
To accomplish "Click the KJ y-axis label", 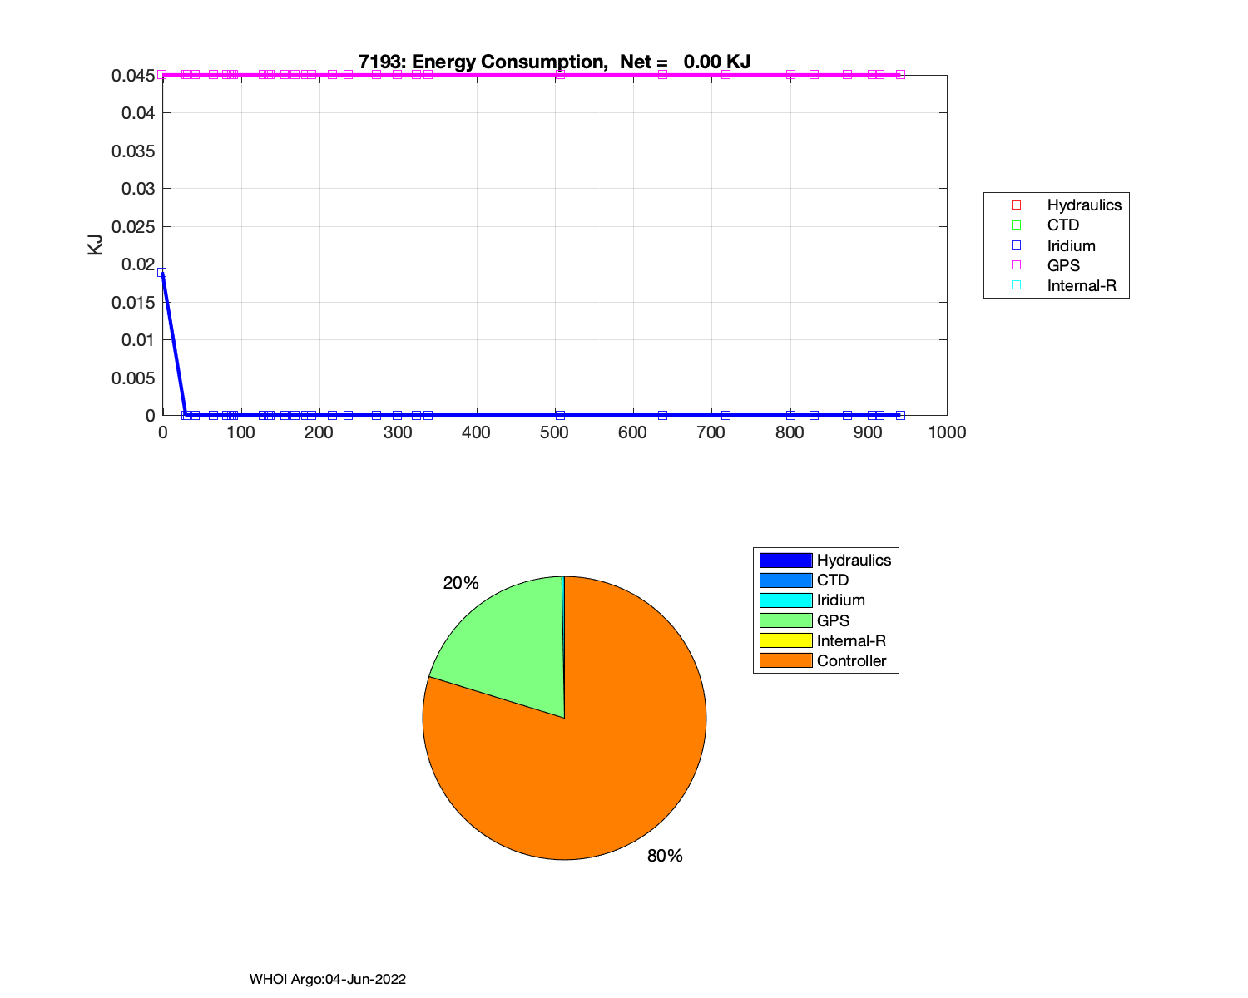I will [x=95, y=245].
